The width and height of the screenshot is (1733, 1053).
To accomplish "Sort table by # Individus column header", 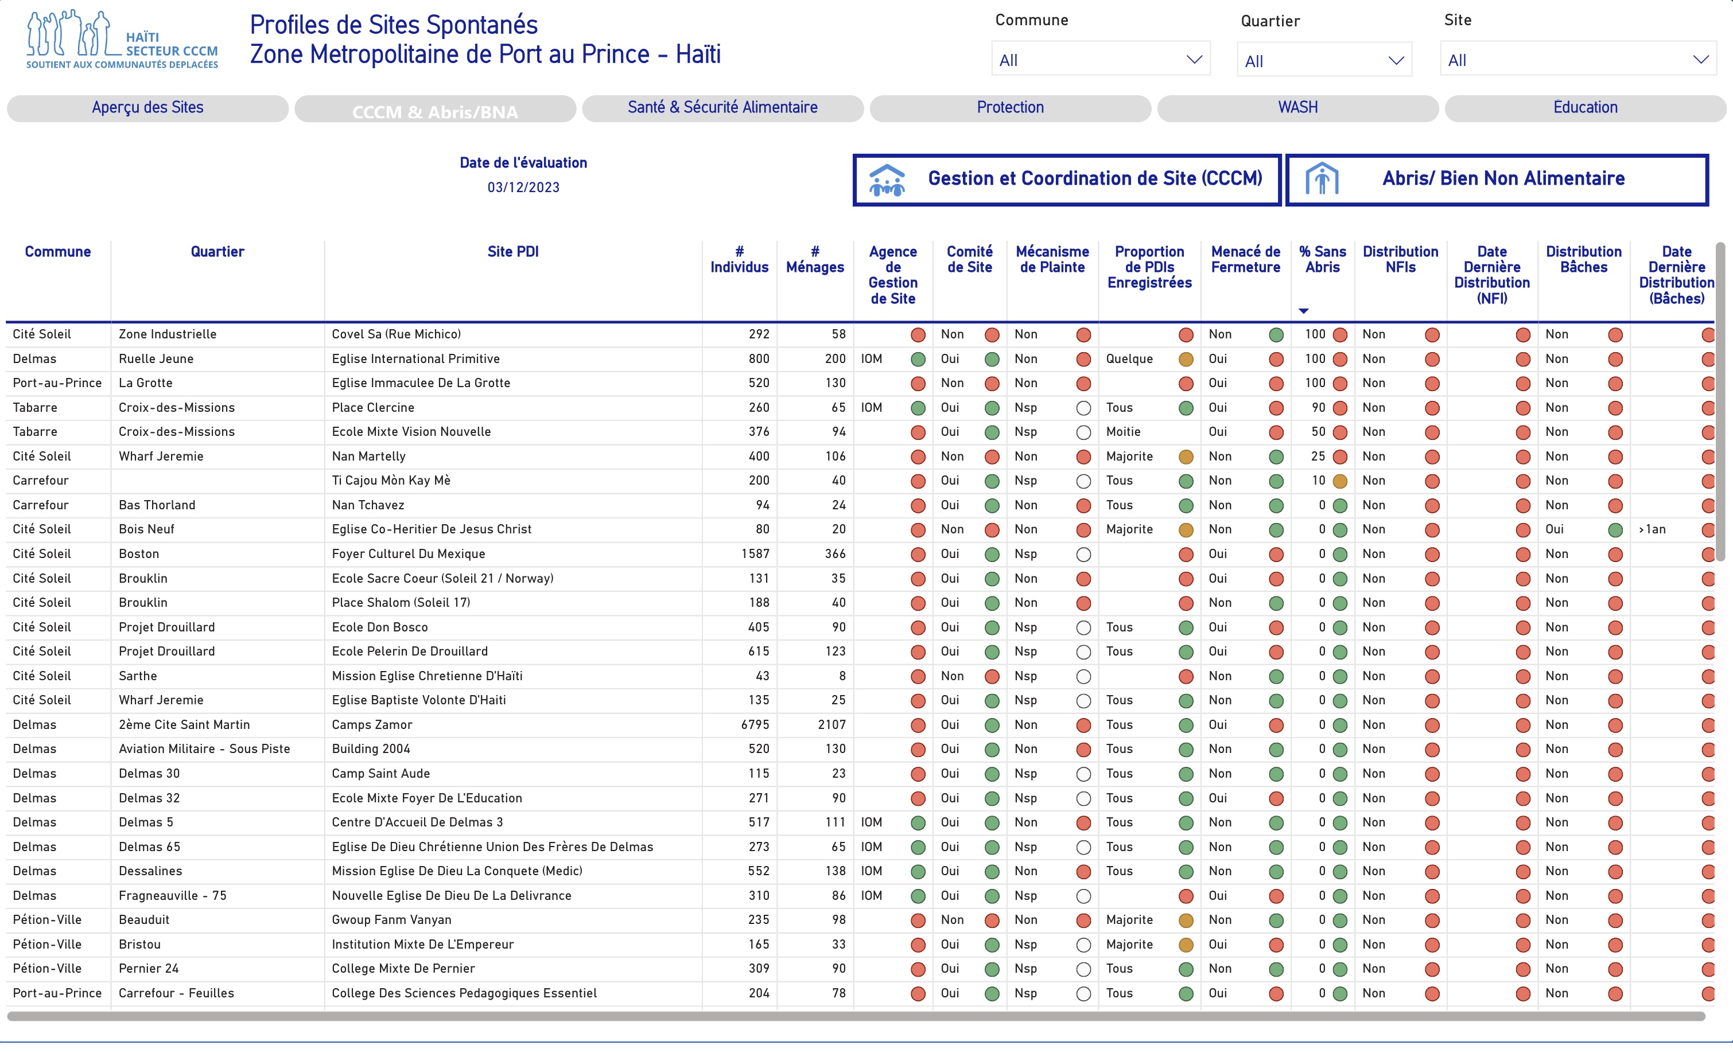I will (739, 259).
